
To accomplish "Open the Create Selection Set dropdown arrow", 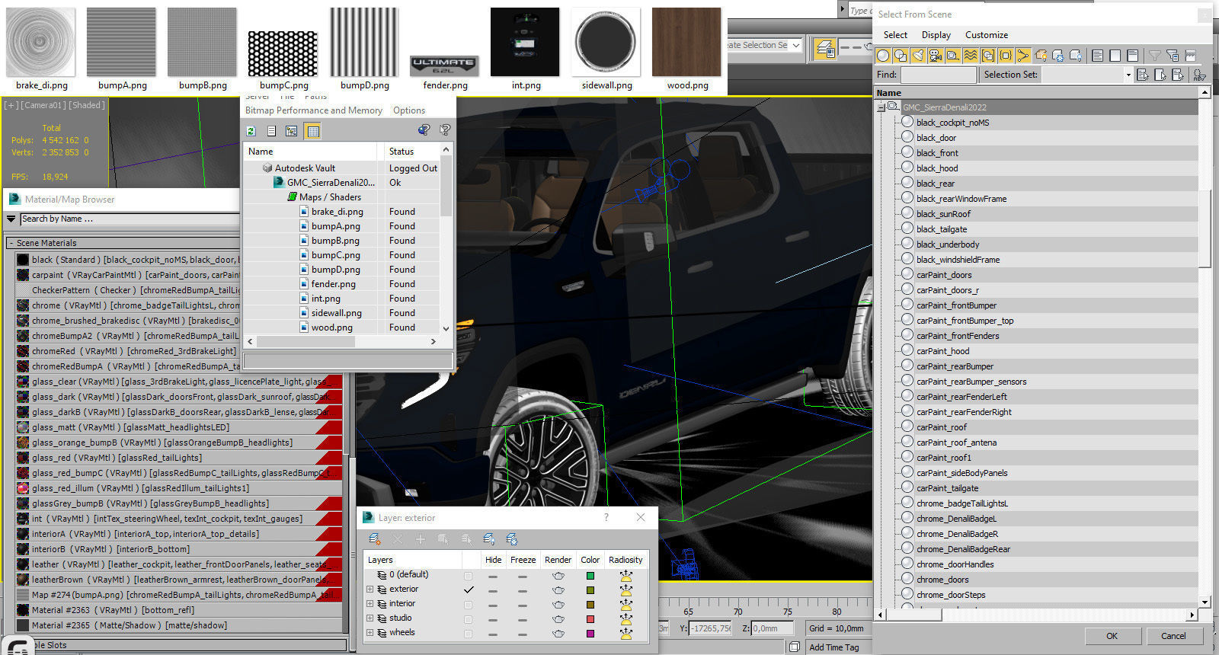I will [x=796, y=46].
